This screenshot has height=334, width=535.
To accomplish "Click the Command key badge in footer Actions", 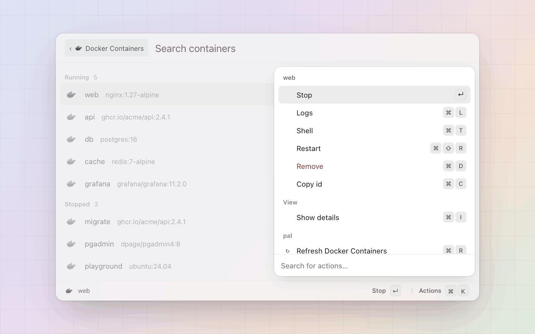I will [451, 291].
